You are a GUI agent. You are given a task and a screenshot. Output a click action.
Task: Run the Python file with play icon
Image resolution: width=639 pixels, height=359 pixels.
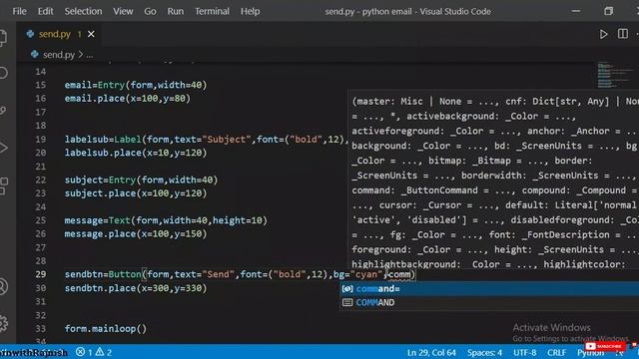pyautogui.click(x=603, y=34)
